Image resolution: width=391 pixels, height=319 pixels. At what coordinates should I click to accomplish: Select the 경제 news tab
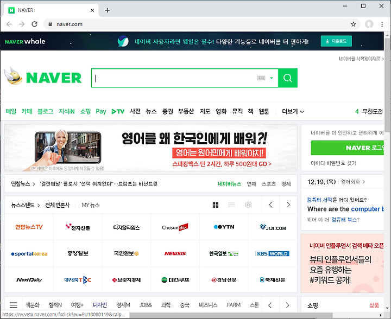tap(286, 184)
